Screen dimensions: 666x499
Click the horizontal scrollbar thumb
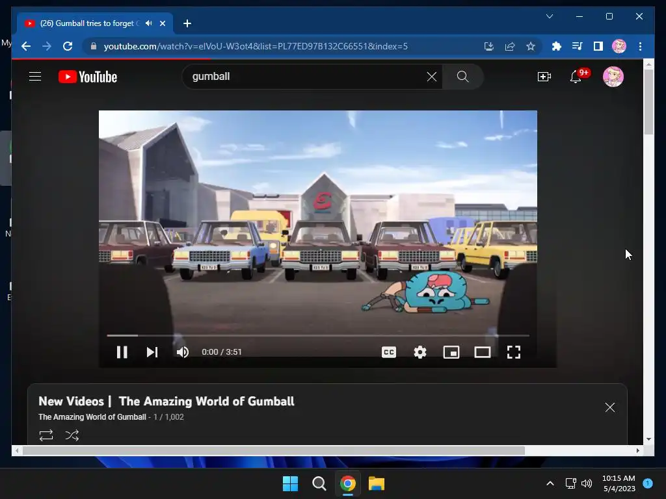pos(274,451)
